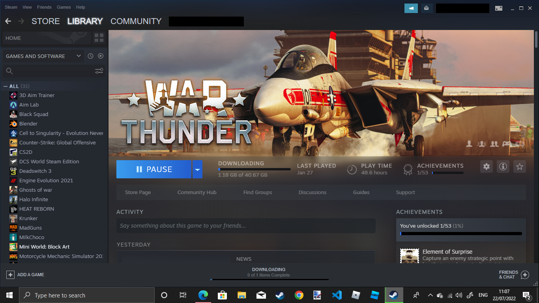
Task: Click the main page vertical scrollbar
Action: [536, 39]
